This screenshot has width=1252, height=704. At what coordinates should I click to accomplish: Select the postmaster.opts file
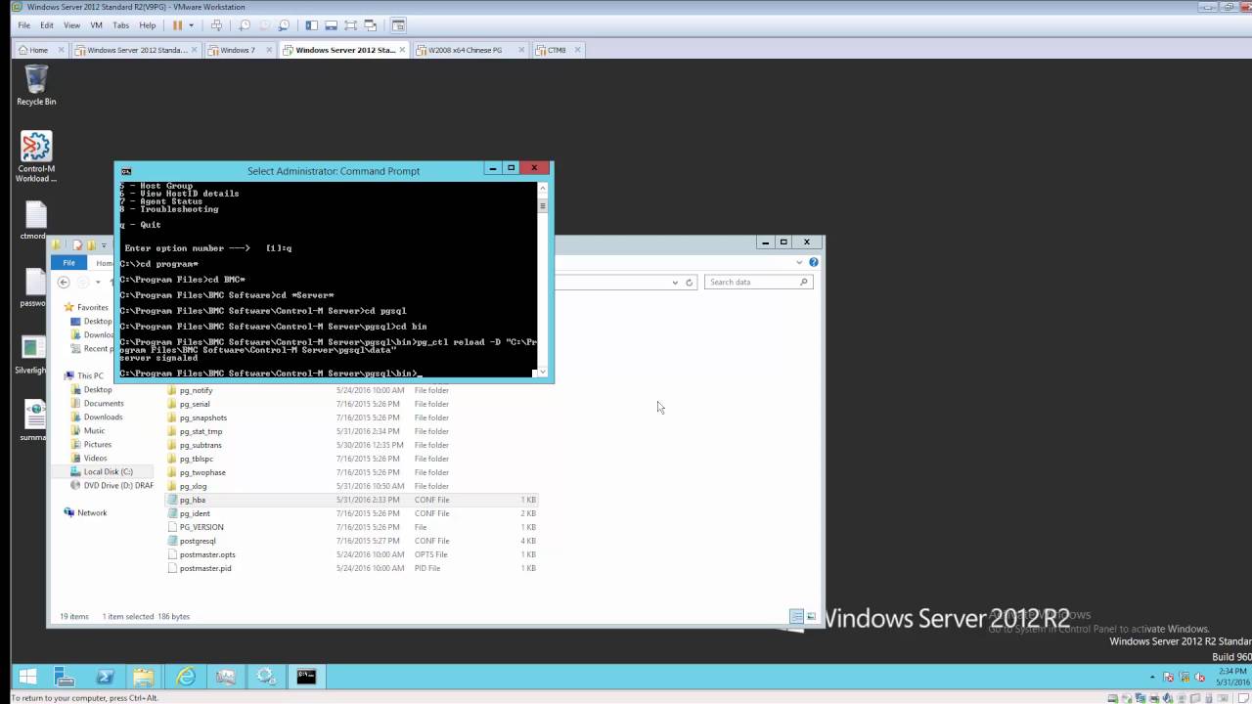pyautogui.click(x=352, y=554)
